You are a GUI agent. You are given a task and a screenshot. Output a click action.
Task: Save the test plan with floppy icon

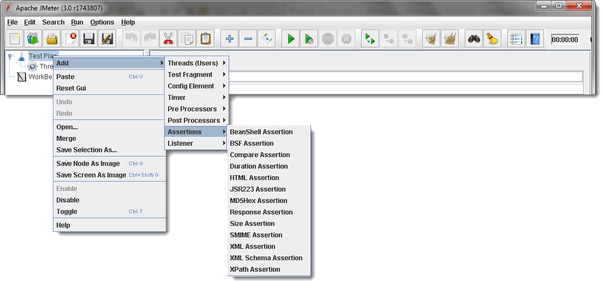coord(89,39)
